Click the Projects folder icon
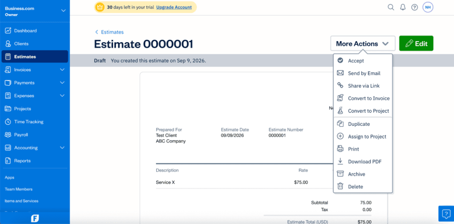Image resolution: width=454 pixels, height=224 pixels. [x=8, y=108]
